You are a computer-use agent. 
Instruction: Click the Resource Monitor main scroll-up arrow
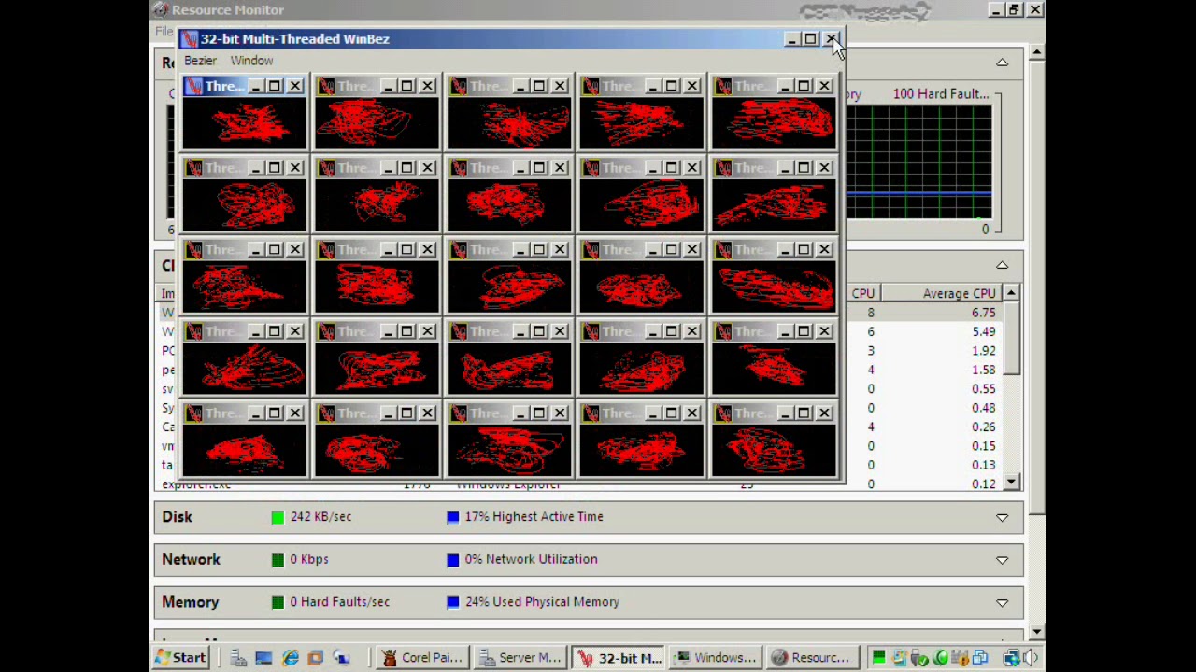[x=1036, y=53]
